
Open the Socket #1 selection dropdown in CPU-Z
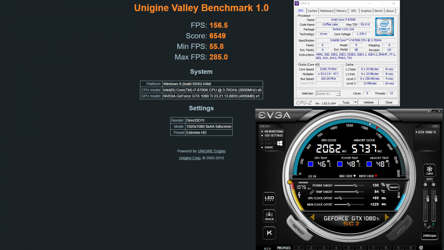(x=328, y=94)
